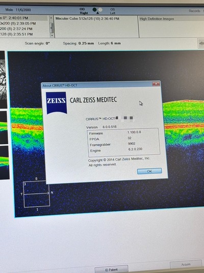Select the scan at 2:35:51 PM
The height and width of the screenshot is (273, 204).
pos(24,34)
